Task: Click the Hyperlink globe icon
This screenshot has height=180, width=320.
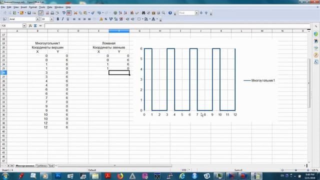Action: pos(115,13)
